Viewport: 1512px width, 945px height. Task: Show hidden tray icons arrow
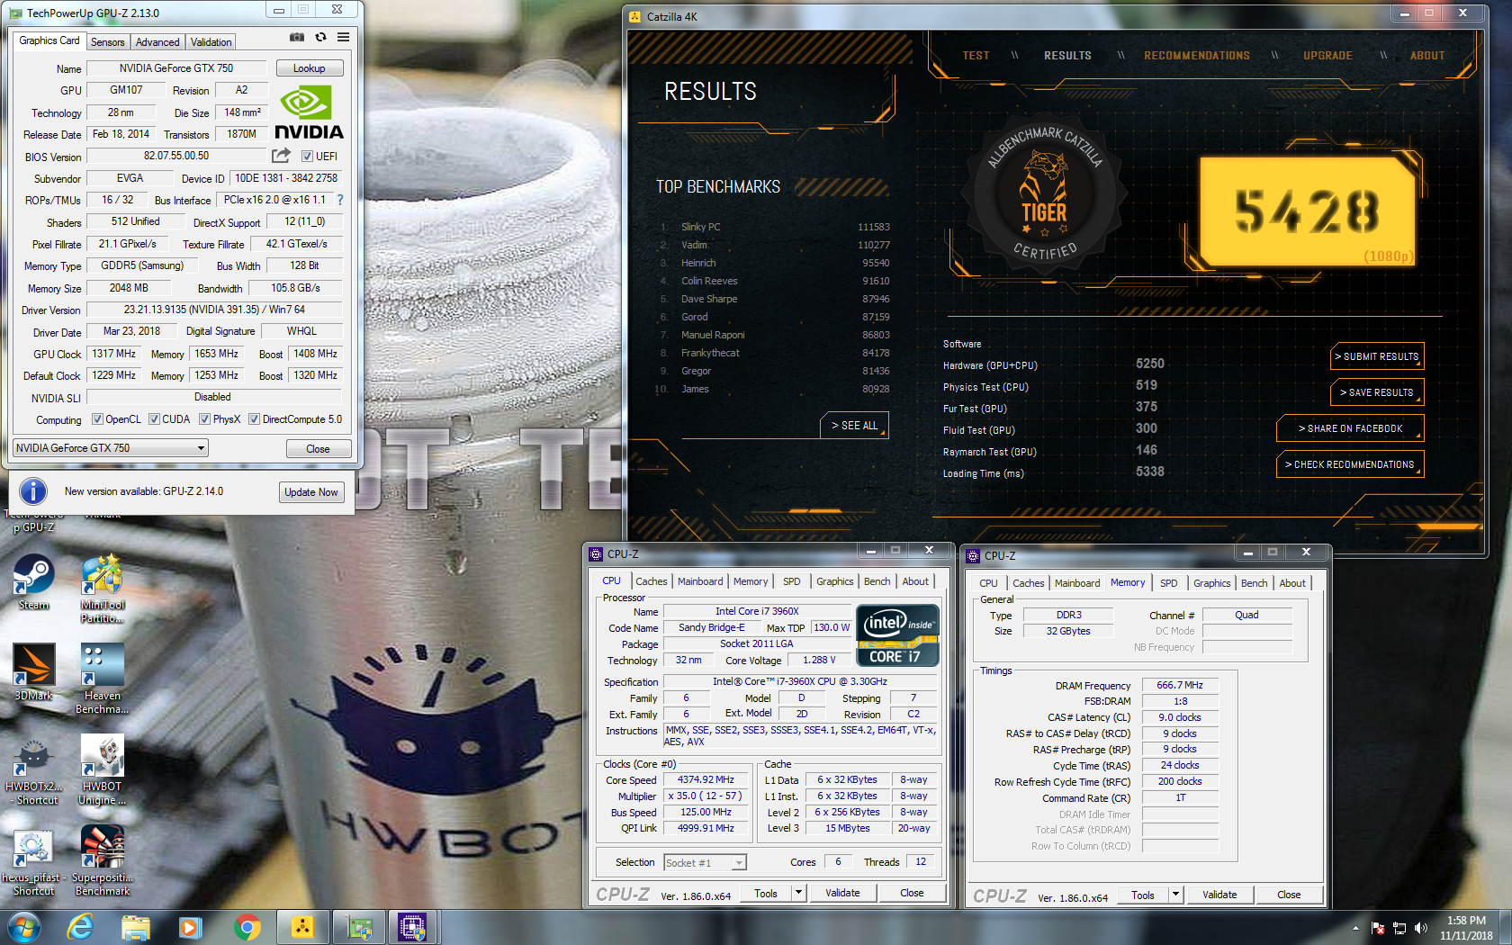point(1355,928)
